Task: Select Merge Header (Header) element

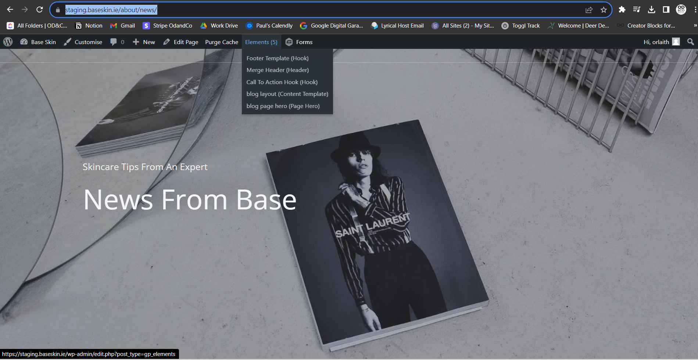Action: click(x=278, y=70)
